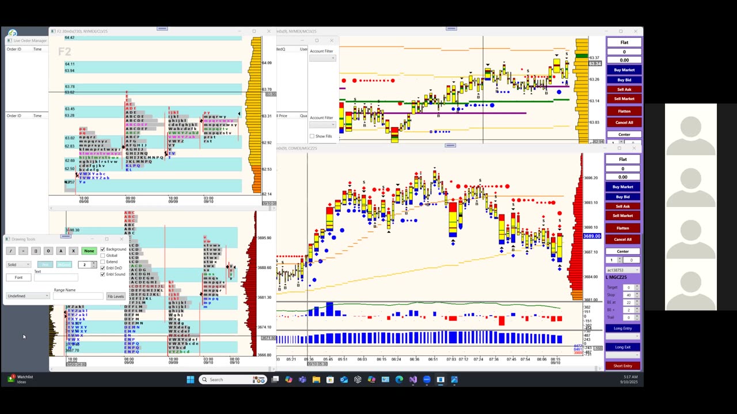Select the ellipse 'O' drawing tool
The height and width of the screenshot is (414, 737).
(48, 251)
